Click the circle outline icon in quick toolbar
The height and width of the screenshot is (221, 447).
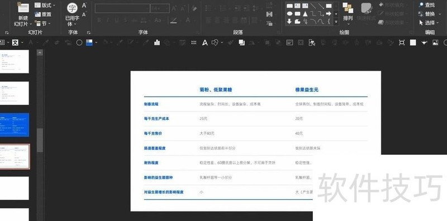[x=79, y=43]
